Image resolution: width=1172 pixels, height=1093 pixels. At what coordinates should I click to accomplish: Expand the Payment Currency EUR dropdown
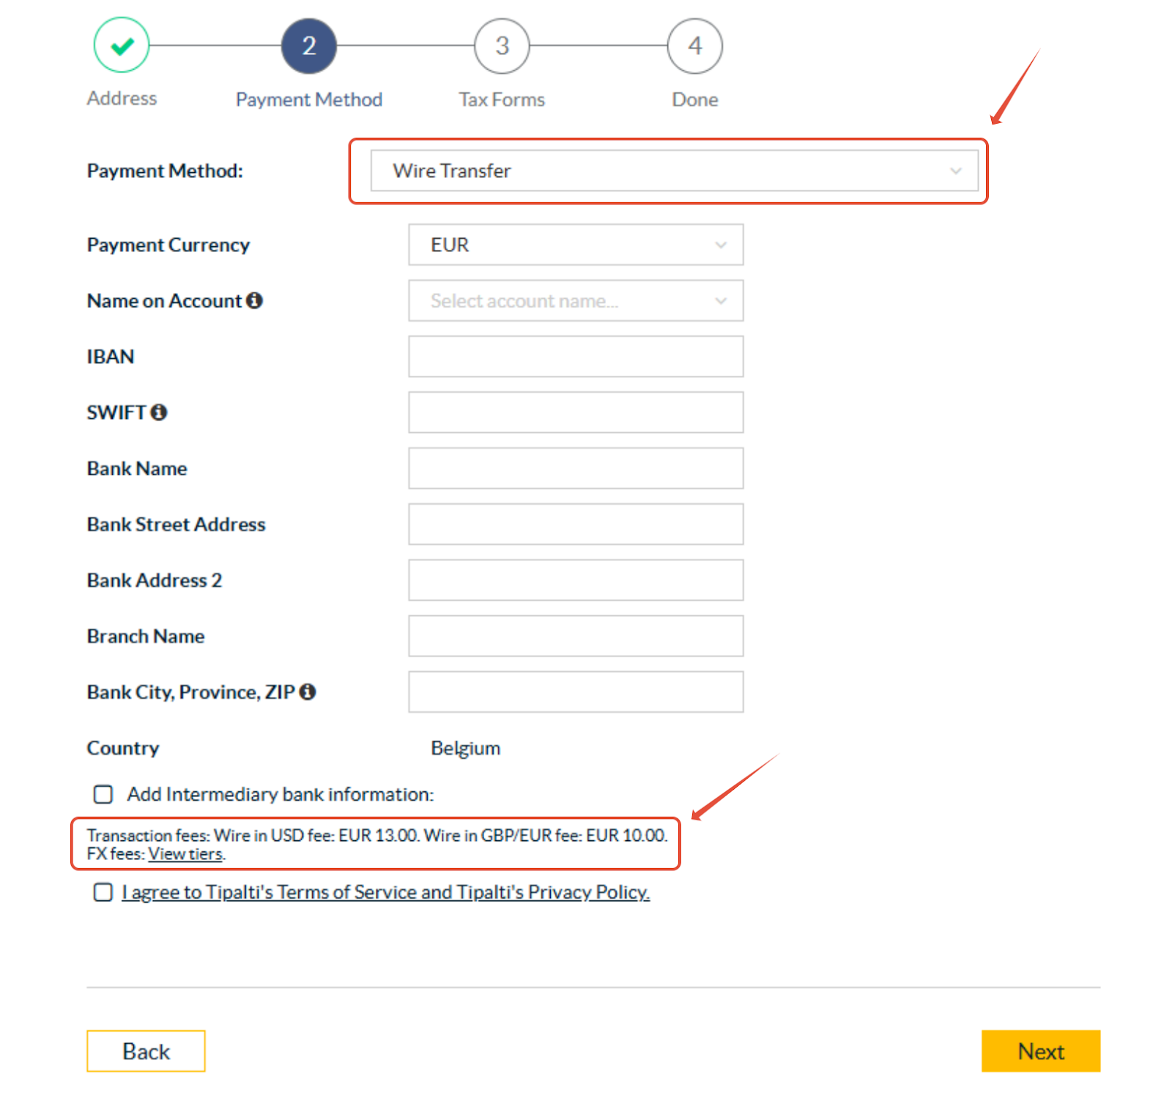[x=576, y=245]
